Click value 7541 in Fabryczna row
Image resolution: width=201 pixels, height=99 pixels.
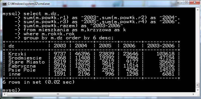pos(108,66)
